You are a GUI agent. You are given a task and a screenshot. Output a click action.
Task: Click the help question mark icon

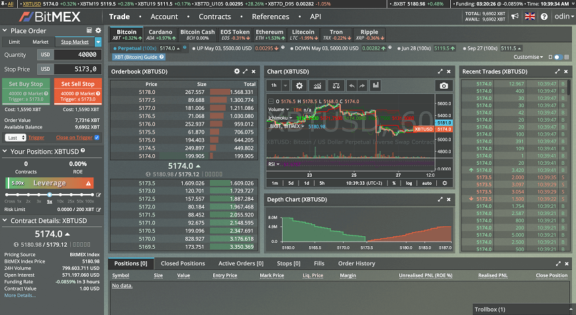544,17
